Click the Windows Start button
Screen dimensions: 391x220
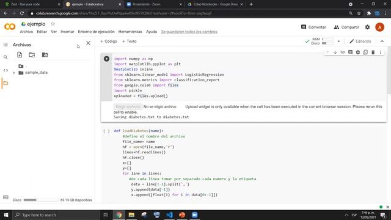tap(6, 215)
